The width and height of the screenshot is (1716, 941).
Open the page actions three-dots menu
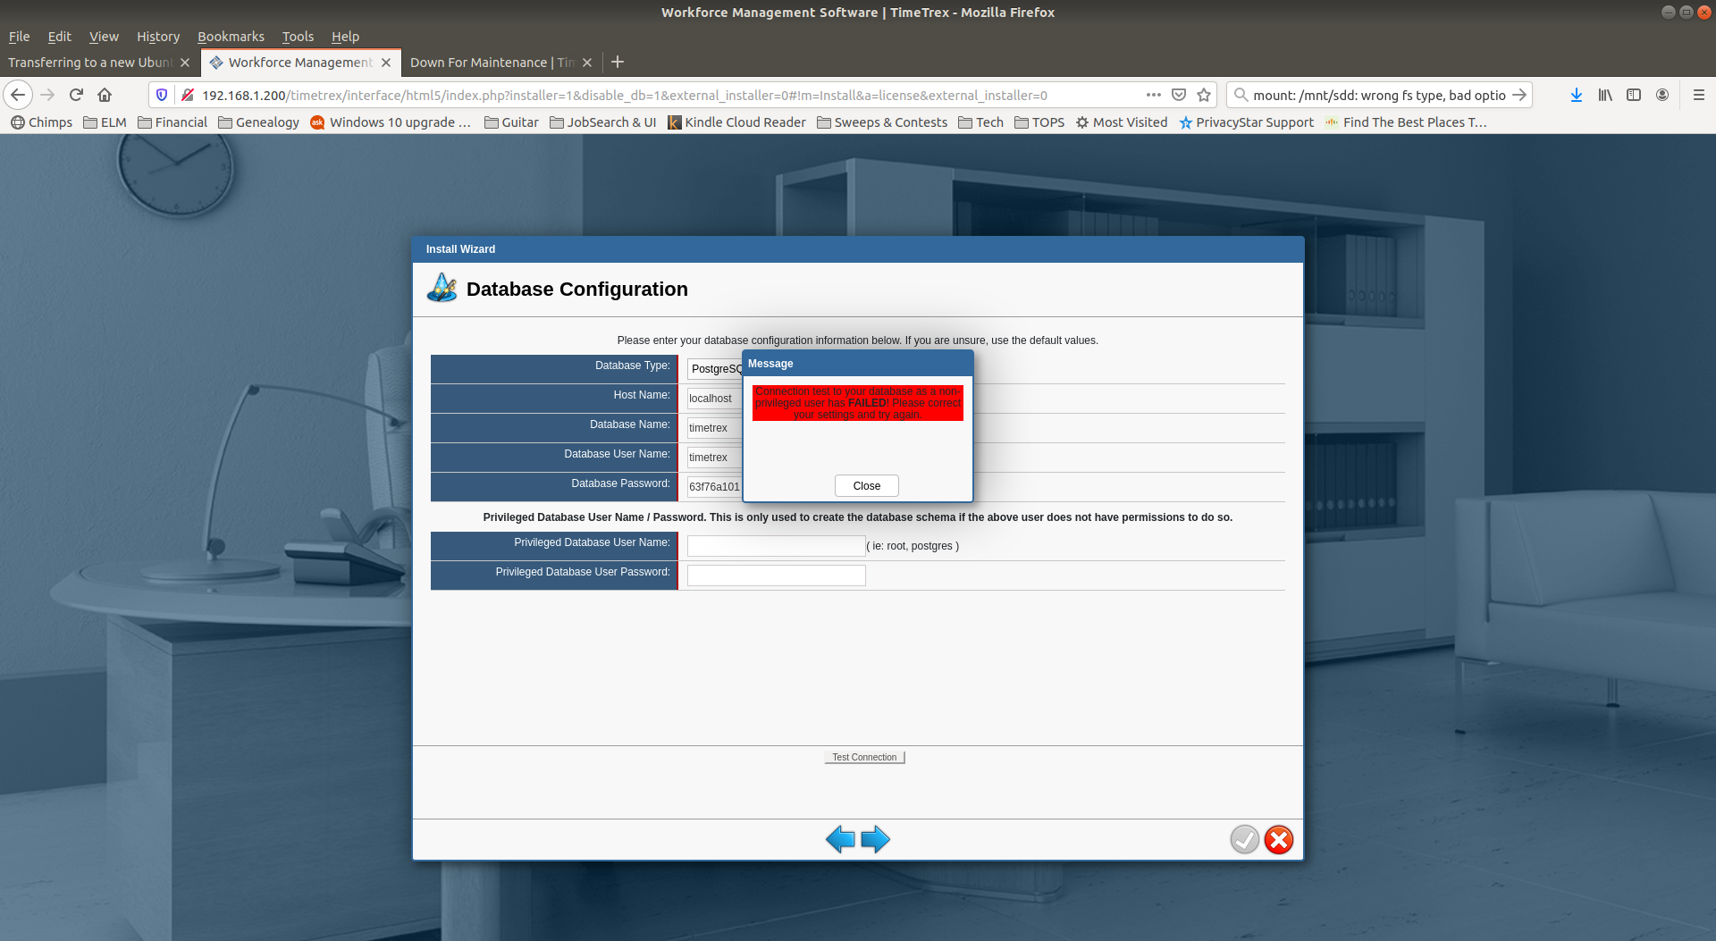tap(1154, 95)
